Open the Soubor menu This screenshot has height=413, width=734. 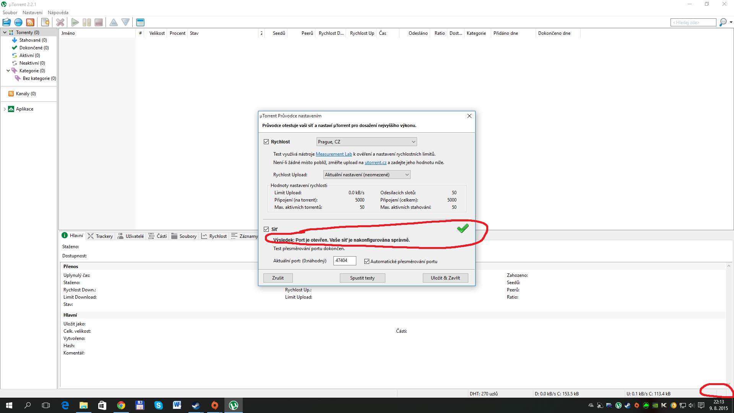tap(10, 13)
